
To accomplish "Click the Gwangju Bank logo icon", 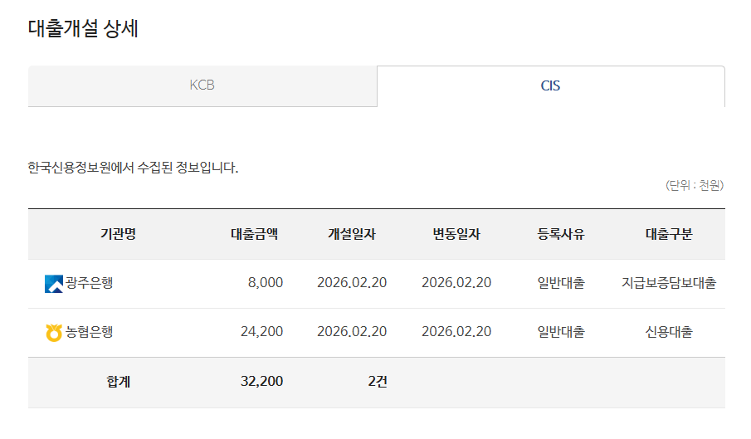I will [x=54, y=284].
